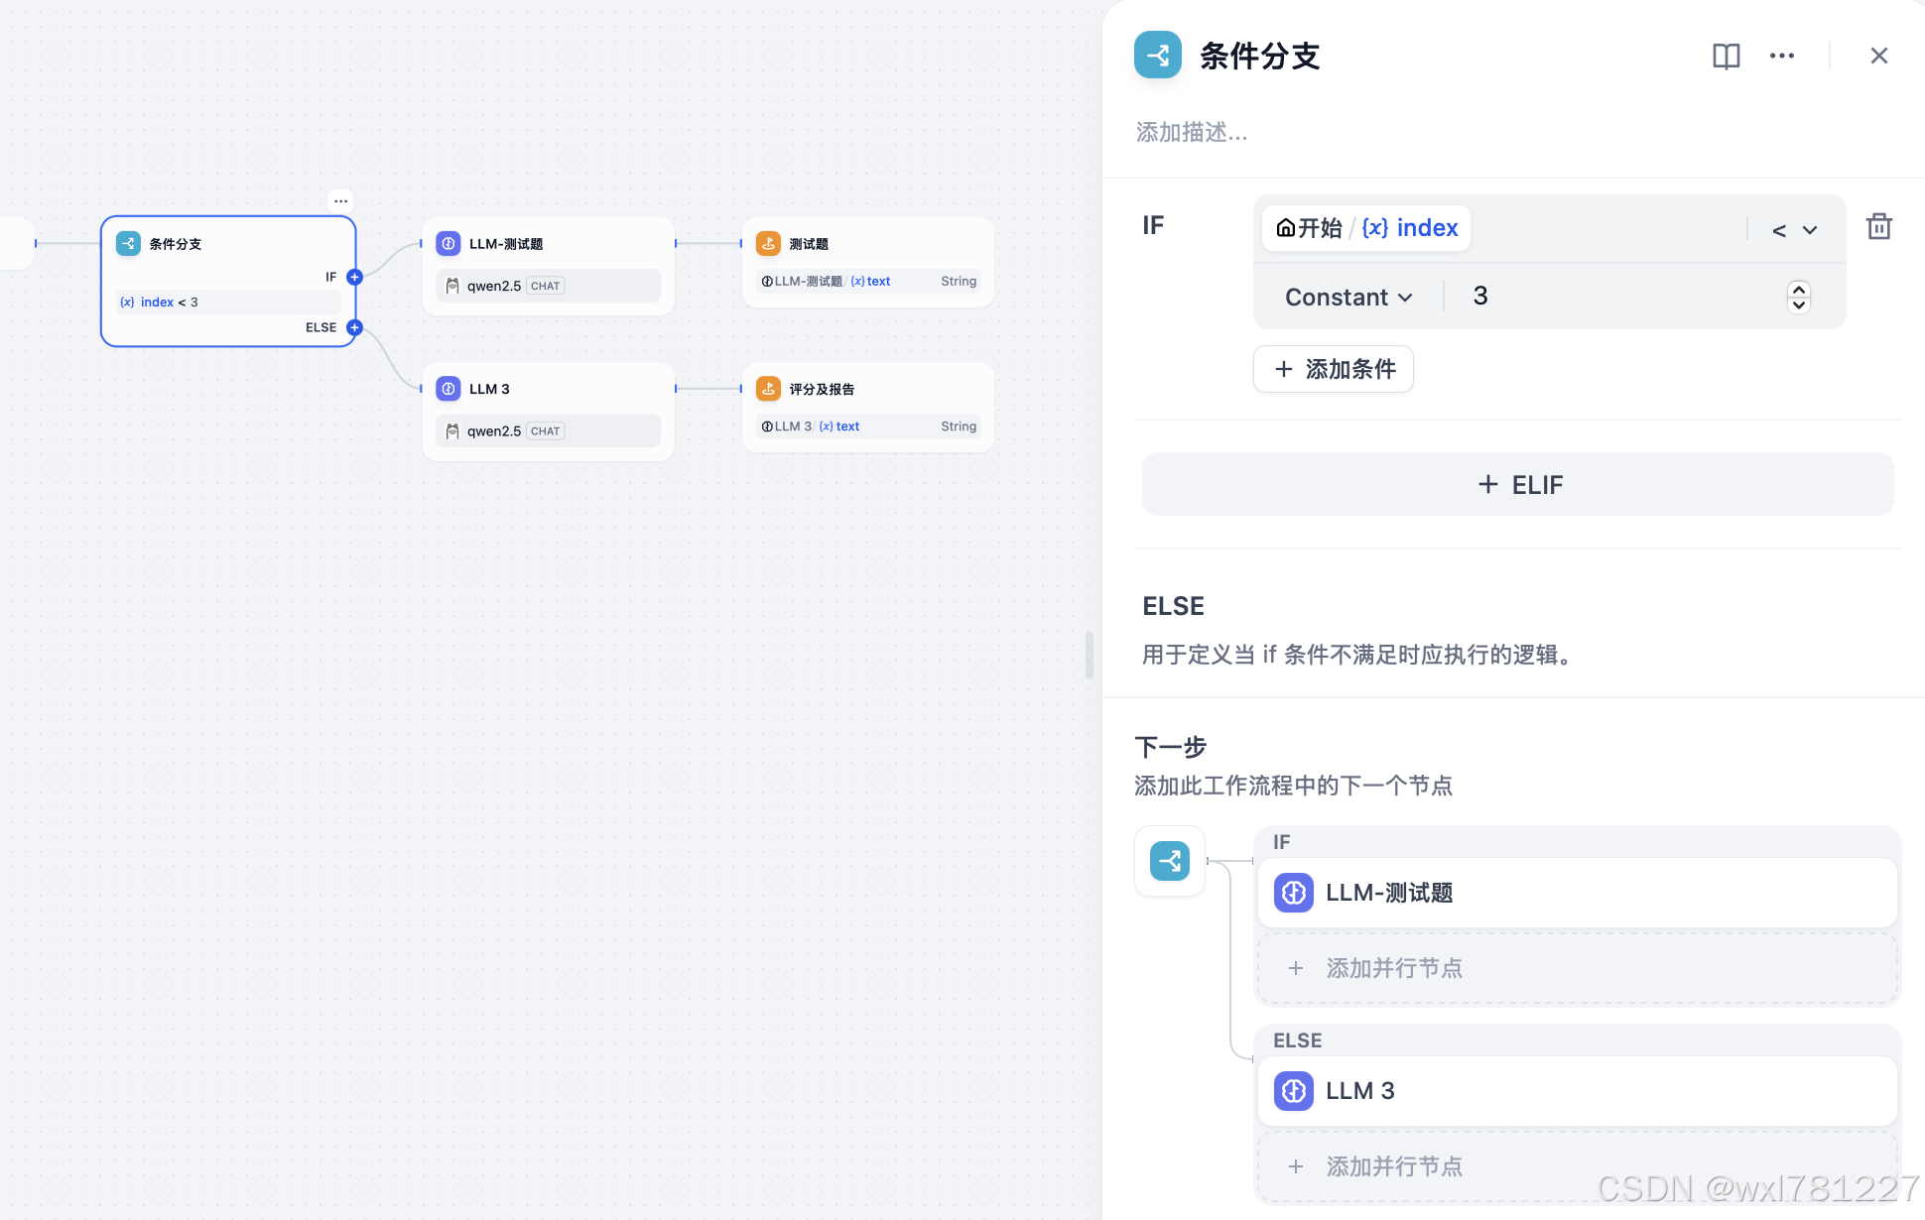Open the three-dot menu above 条件分支 node
Image resolution: width=1925 pixels, height=1220 pixels.
[340, 200]
